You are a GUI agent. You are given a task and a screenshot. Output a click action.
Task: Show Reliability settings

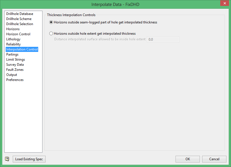[x=13, y=44]
